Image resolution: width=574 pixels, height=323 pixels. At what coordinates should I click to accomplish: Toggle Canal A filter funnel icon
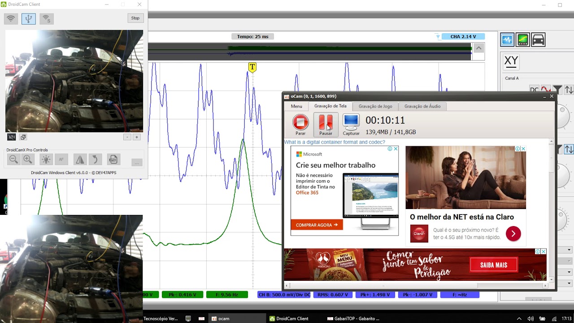557,89
